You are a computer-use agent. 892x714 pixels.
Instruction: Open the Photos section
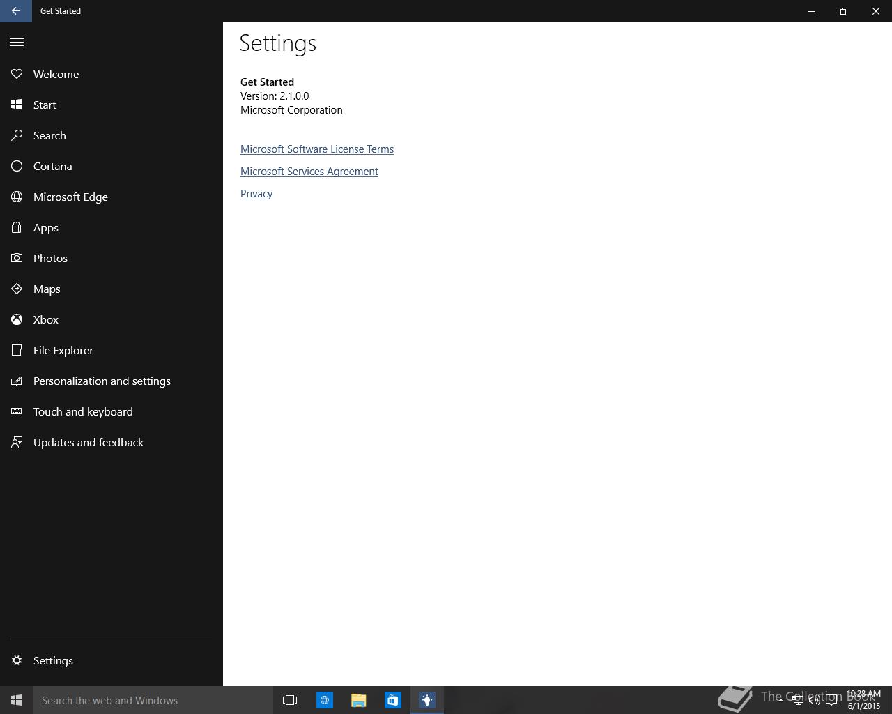(111, 258)
